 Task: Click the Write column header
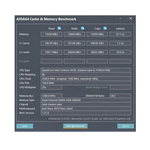click(x=74, y=28)
